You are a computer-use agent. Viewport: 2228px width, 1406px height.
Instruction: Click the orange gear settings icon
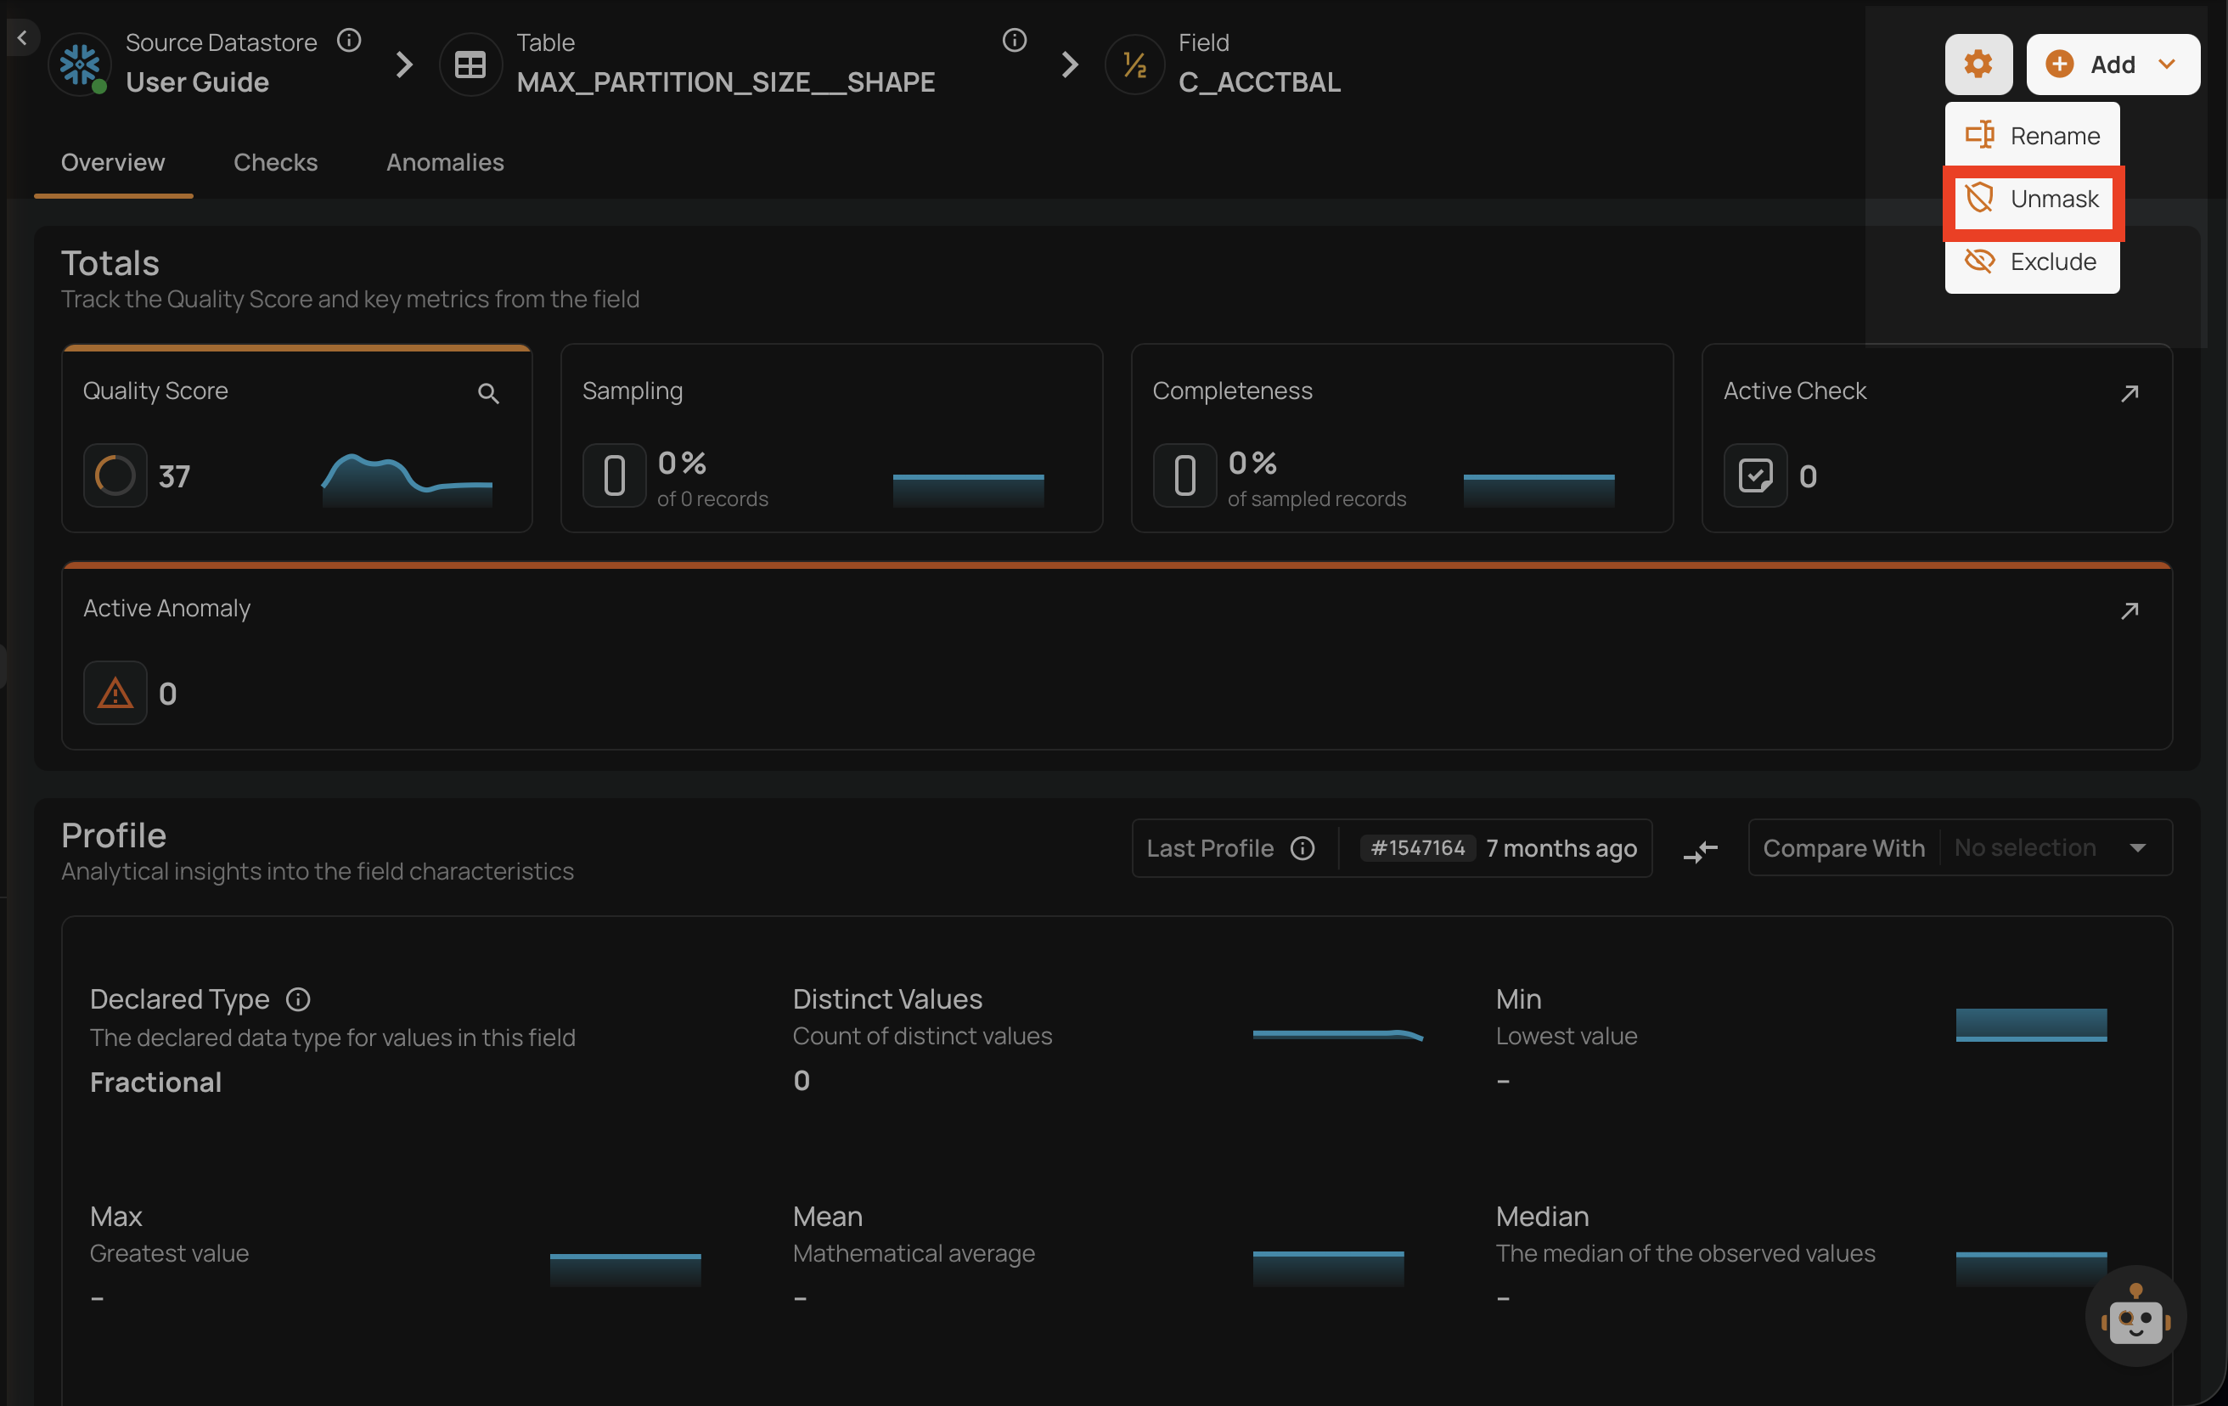1978,64
